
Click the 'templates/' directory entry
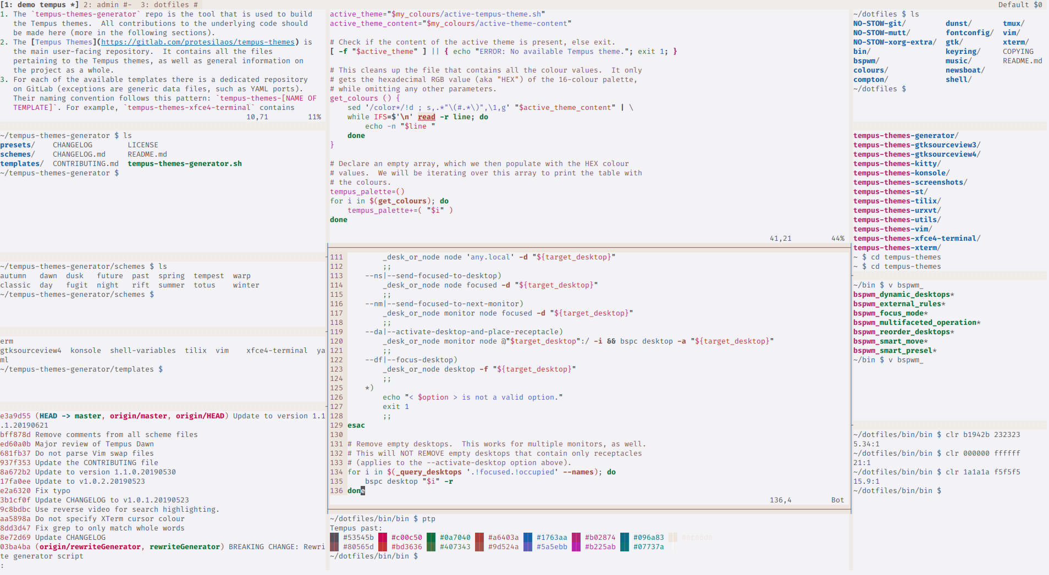tap(22, 164)
